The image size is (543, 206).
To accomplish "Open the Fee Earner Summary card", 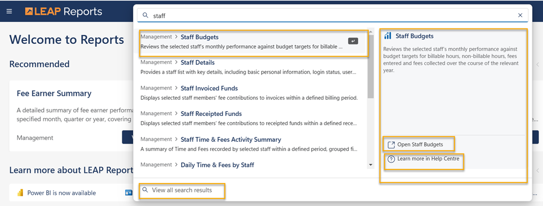I will (54, 94).
